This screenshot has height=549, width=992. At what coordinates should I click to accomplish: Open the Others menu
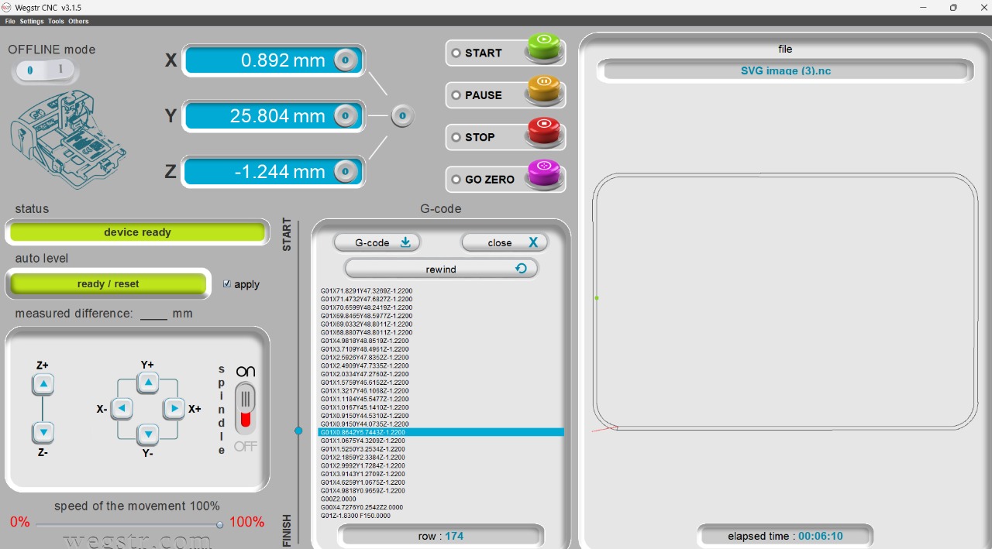tap(78, 22)
